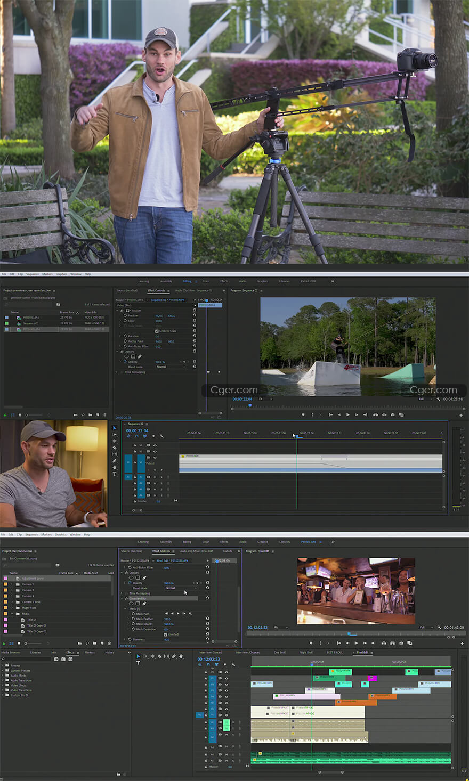This screenshot has width=469, height=781.
Task: Click Play in the Final Edit program monitor
Action: click(356, 643)
